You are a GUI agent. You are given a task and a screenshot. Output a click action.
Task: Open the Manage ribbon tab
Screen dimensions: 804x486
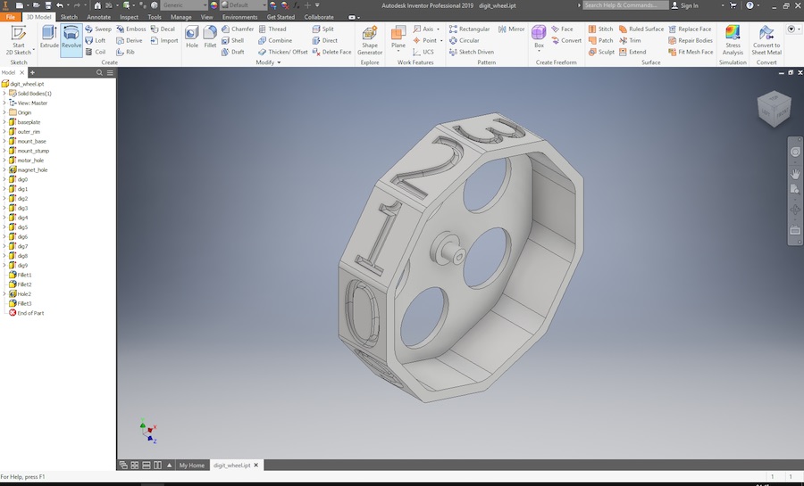point(180,17)
